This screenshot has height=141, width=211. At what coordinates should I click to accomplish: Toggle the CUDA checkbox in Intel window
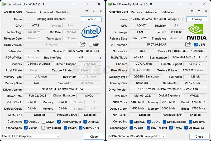tap(43, 122)
